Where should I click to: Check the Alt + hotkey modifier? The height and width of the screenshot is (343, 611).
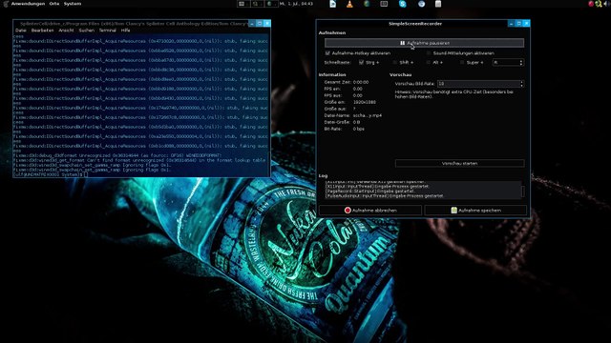(429, 62)
